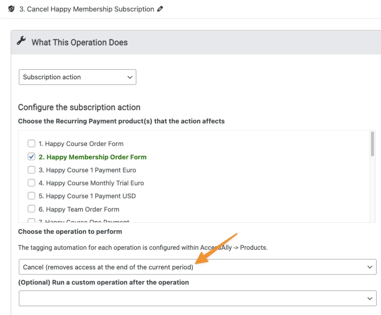This screenshot has width=381, height=315.
Task: Click the pencil edit icon beside operation title
Action: point(160,9)
